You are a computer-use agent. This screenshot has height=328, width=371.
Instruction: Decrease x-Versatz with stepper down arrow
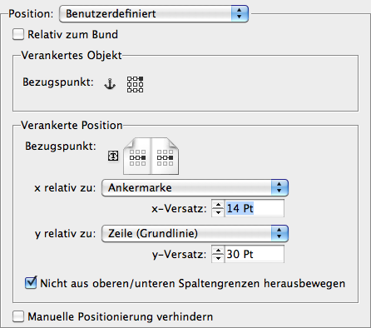pos(218,212)
